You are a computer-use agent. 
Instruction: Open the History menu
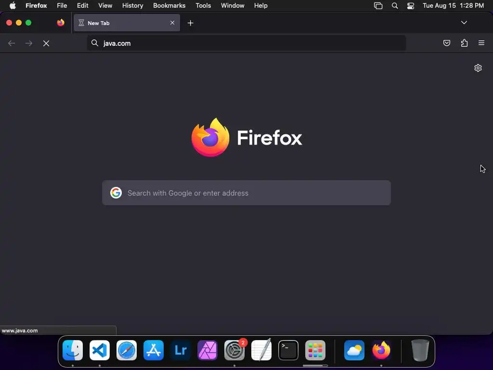(x=133, y=6)
